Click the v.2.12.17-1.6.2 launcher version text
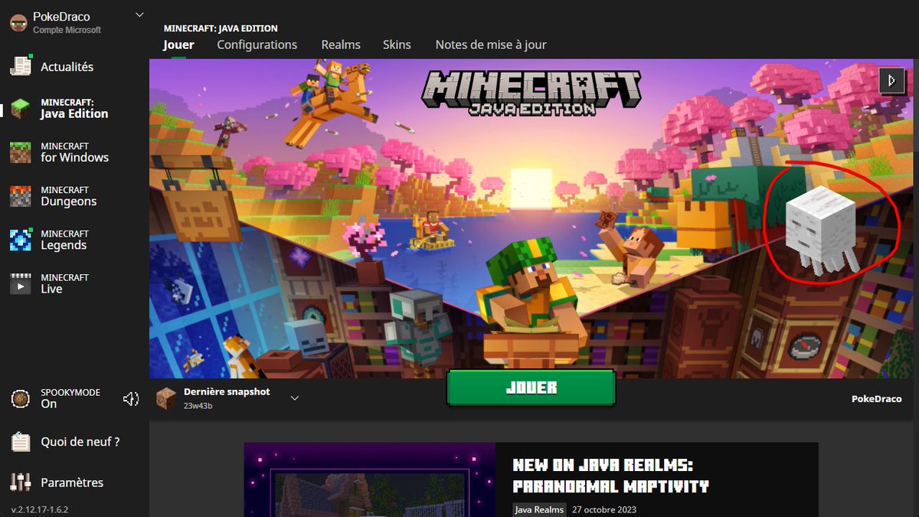The image size is (919, 517). tap(40, 509)
